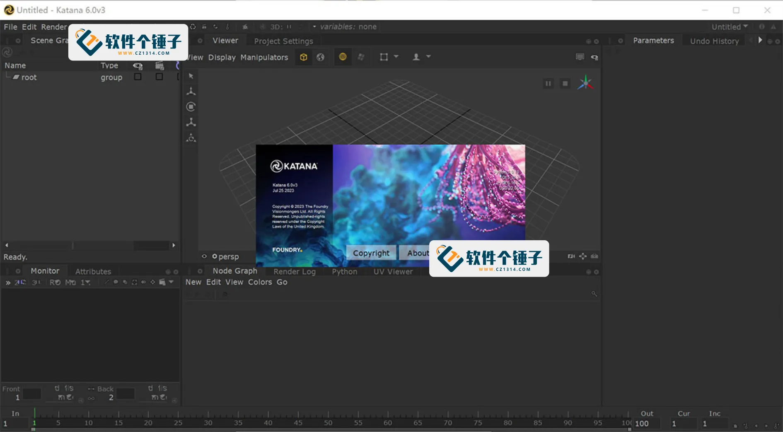Toggle the root render checkbox
The image size is (783, 432).
159,77
